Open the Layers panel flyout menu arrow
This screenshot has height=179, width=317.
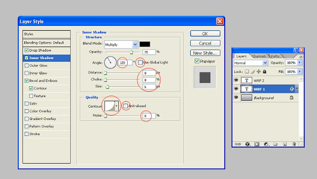click(301, 57)
